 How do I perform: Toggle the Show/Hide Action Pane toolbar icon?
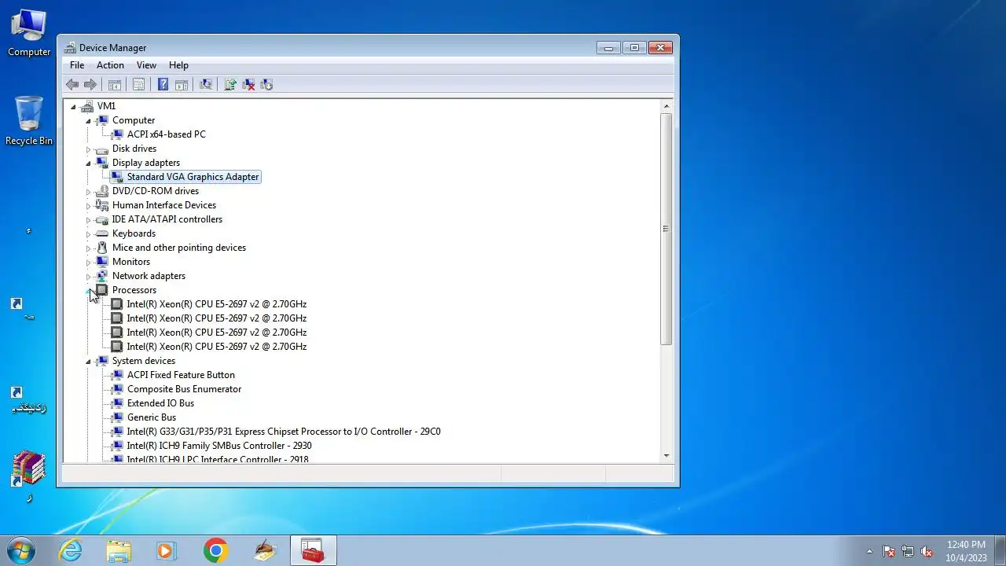tap(181, 84)
